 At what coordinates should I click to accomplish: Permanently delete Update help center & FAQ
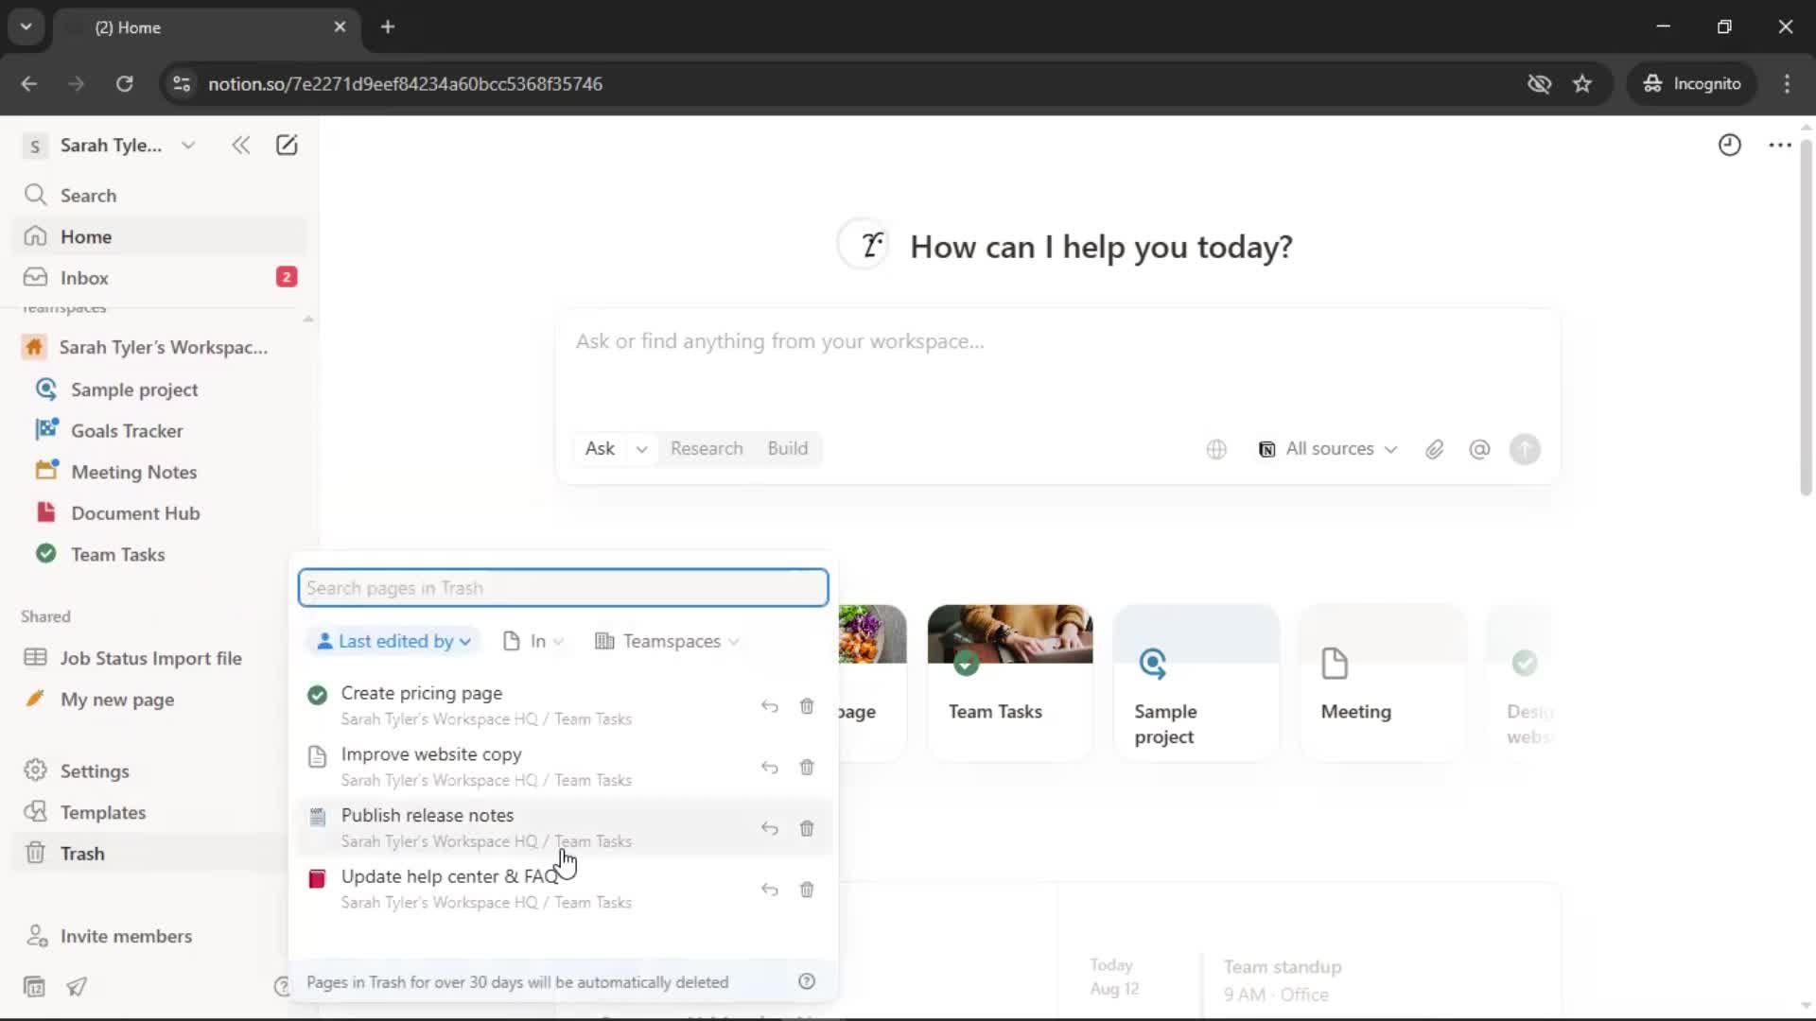(807, 890)
